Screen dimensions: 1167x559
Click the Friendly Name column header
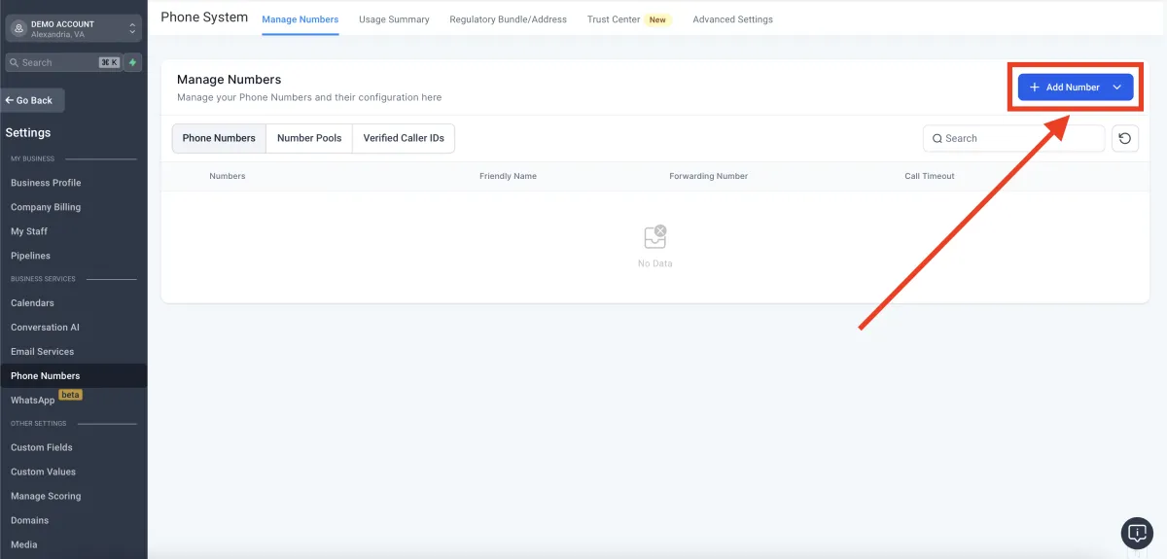tap(508, 176)
